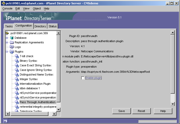The height and width of the screenshot is (124, 180).
Task: Click the status bar card icon
Action: coord(6,121)
